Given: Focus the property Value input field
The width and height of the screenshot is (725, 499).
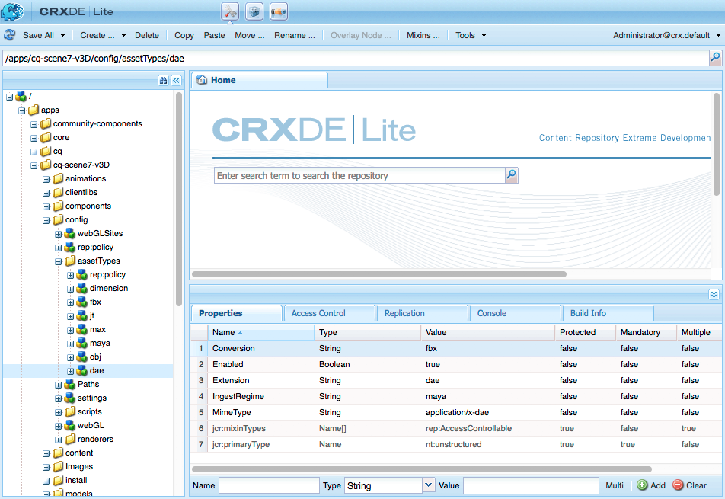Looking at the screenshot, I should [x=531, y=485].
